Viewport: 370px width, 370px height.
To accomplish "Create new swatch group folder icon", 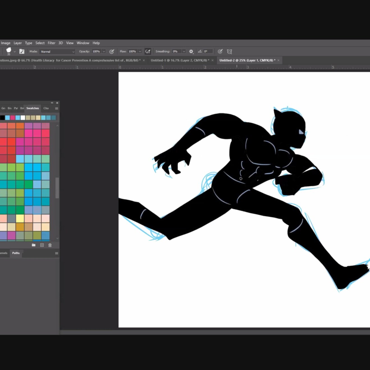I will [34, 245].
